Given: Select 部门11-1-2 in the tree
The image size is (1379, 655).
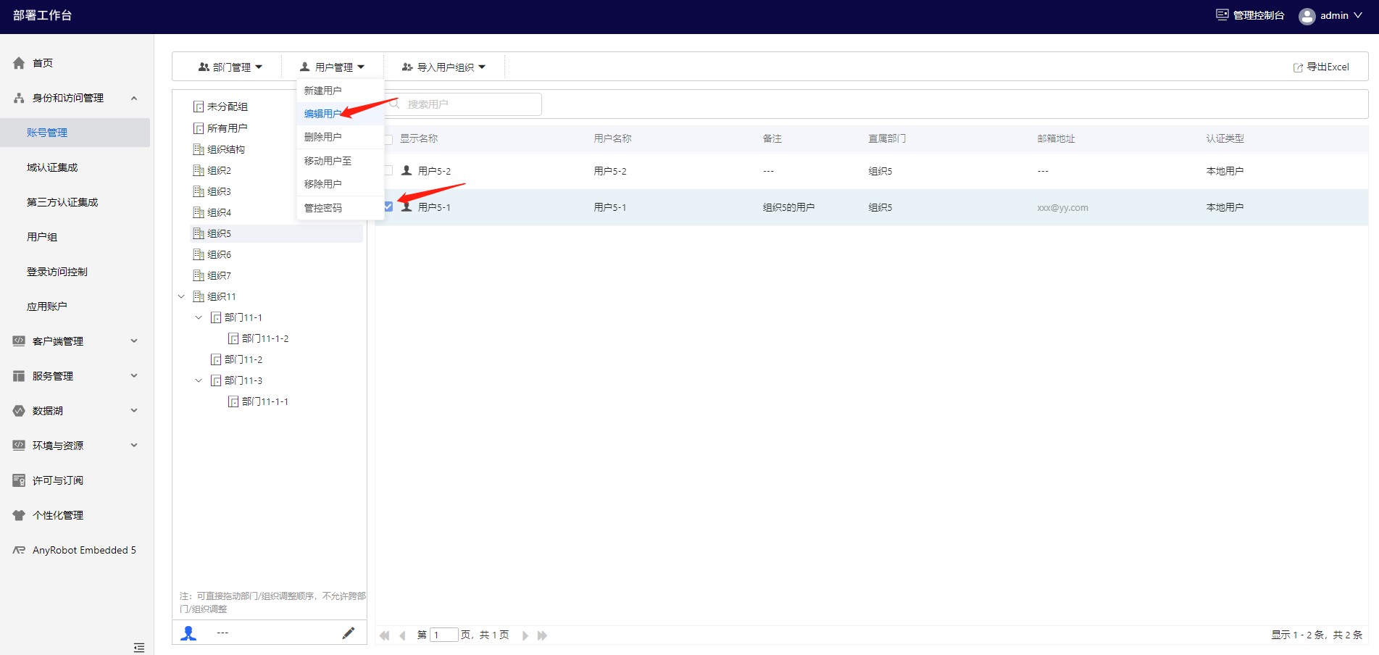Looking at the screenshot, I should coord(264,338).
